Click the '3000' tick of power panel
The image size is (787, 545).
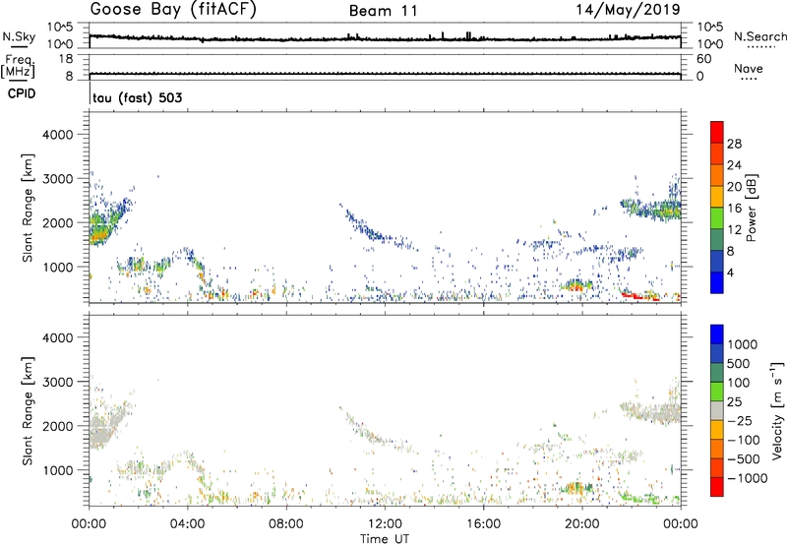58,179
